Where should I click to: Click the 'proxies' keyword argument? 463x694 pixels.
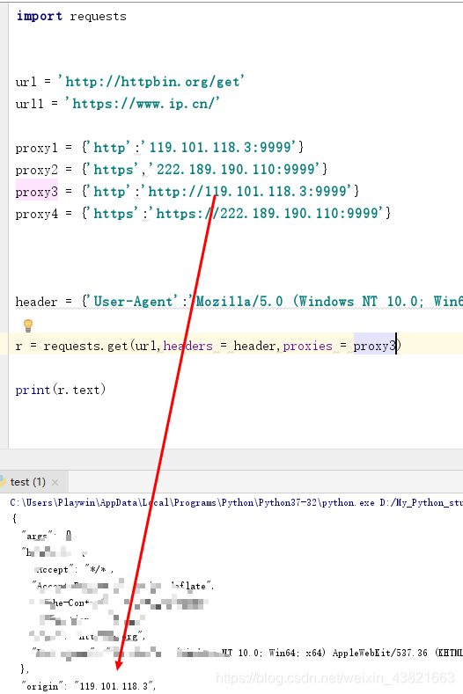307,346
